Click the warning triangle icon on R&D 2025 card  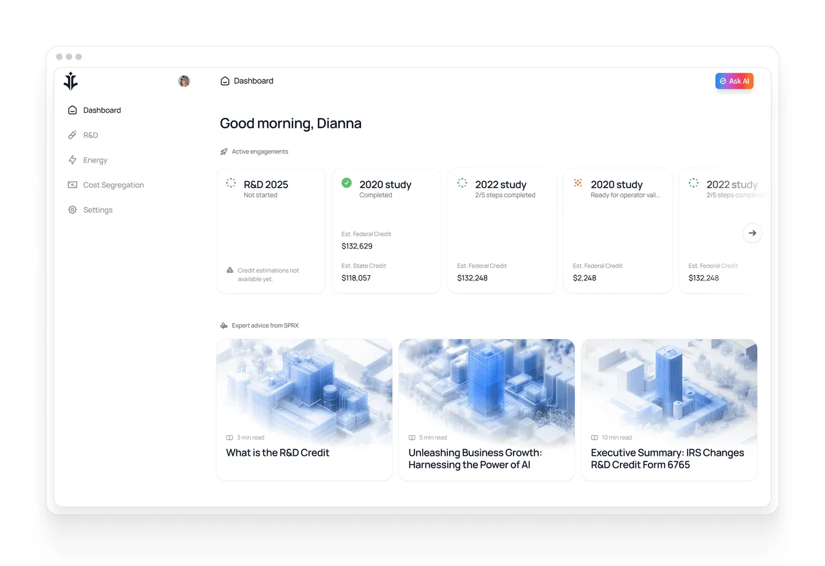pyautogui.click(x=230, y=271)
